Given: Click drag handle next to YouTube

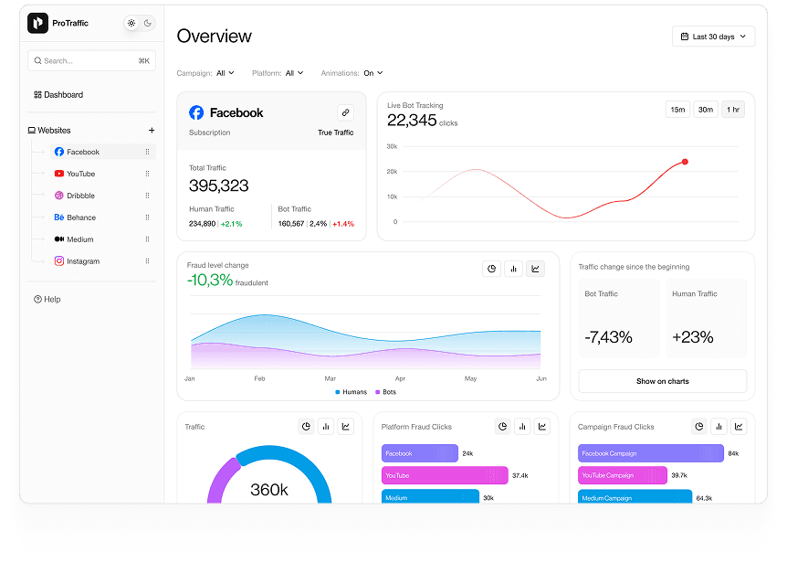Looking at the screenshot, I should (147, 174).
